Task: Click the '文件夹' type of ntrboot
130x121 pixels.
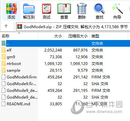Action: click(97, 63)
